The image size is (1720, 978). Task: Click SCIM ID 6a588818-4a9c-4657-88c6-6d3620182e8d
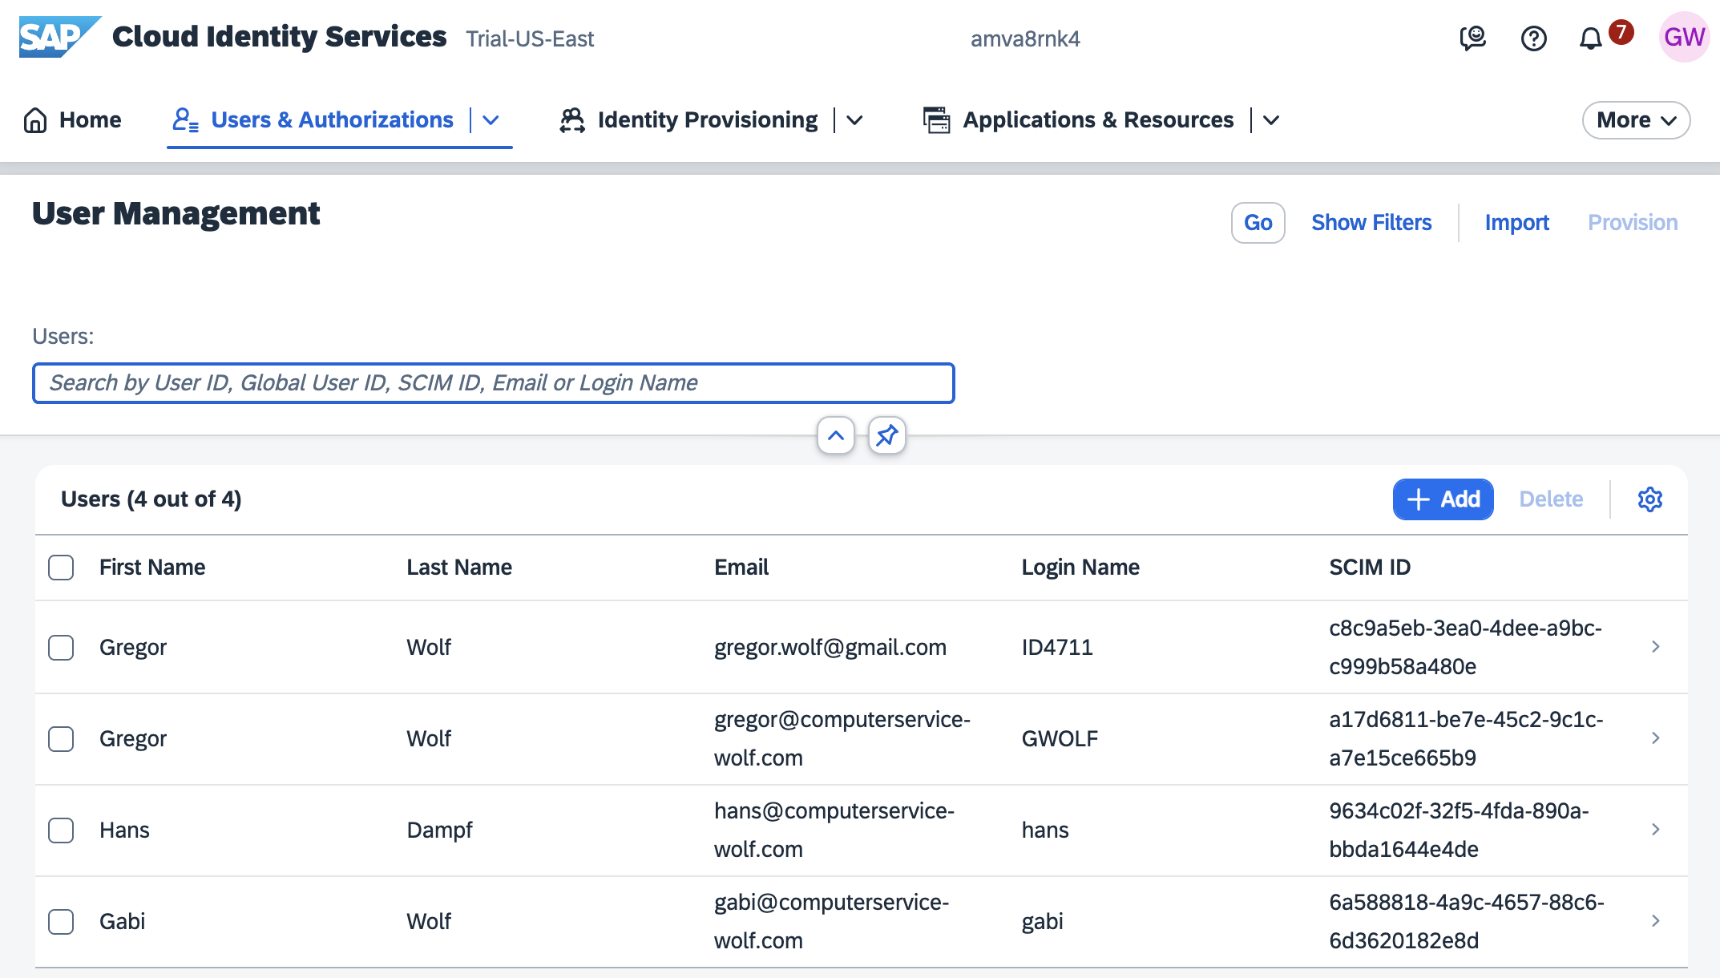[x=1467, y=921]
